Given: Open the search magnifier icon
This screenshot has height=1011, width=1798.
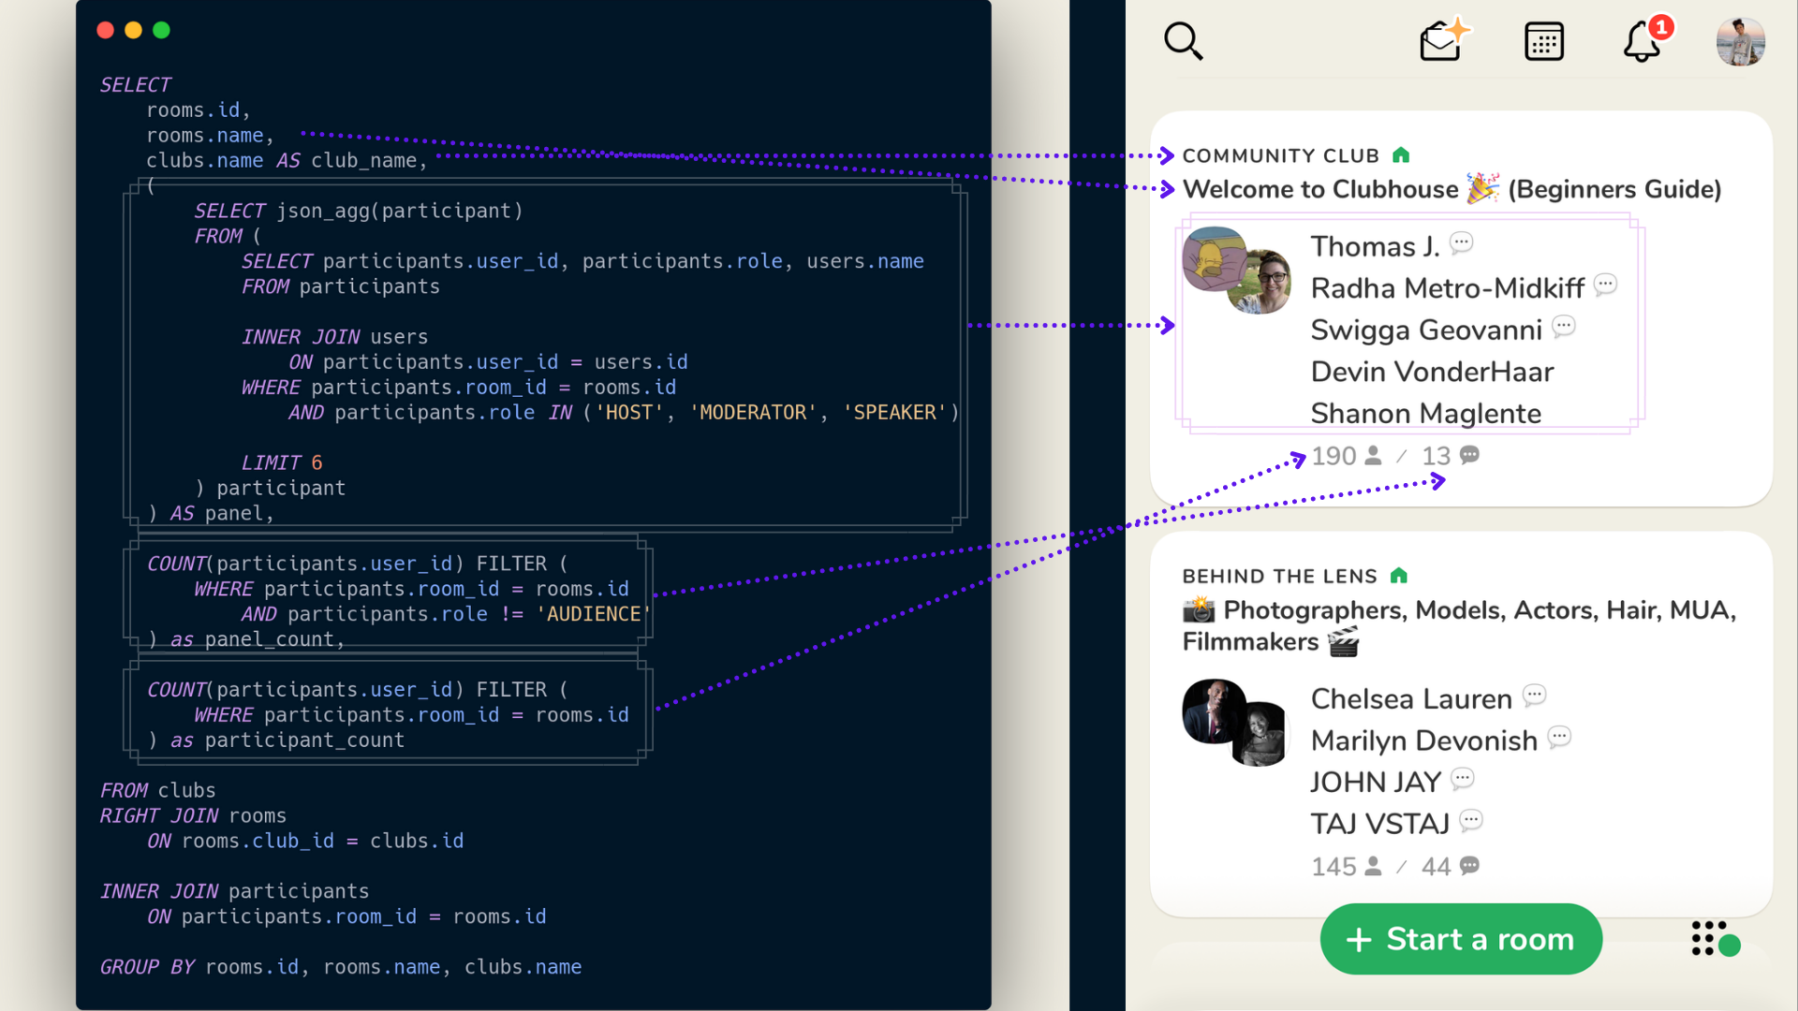Looking at the screenshot, I should coord(1184,41).
